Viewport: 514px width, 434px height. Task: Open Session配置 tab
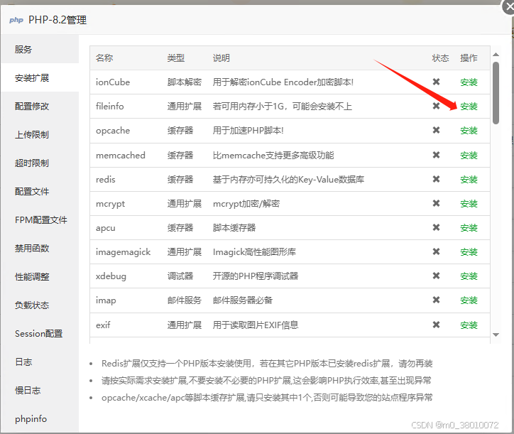(x=40, y=333)
